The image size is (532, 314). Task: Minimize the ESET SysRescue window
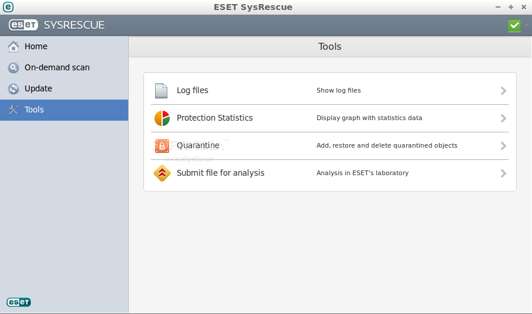(x=497, y=7)
